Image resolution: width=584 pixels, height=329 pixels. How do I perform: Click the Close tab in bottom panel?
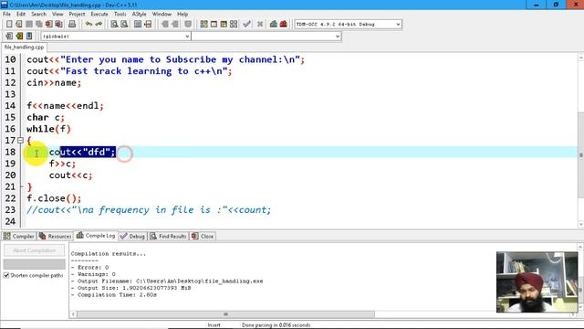(203, 236)
